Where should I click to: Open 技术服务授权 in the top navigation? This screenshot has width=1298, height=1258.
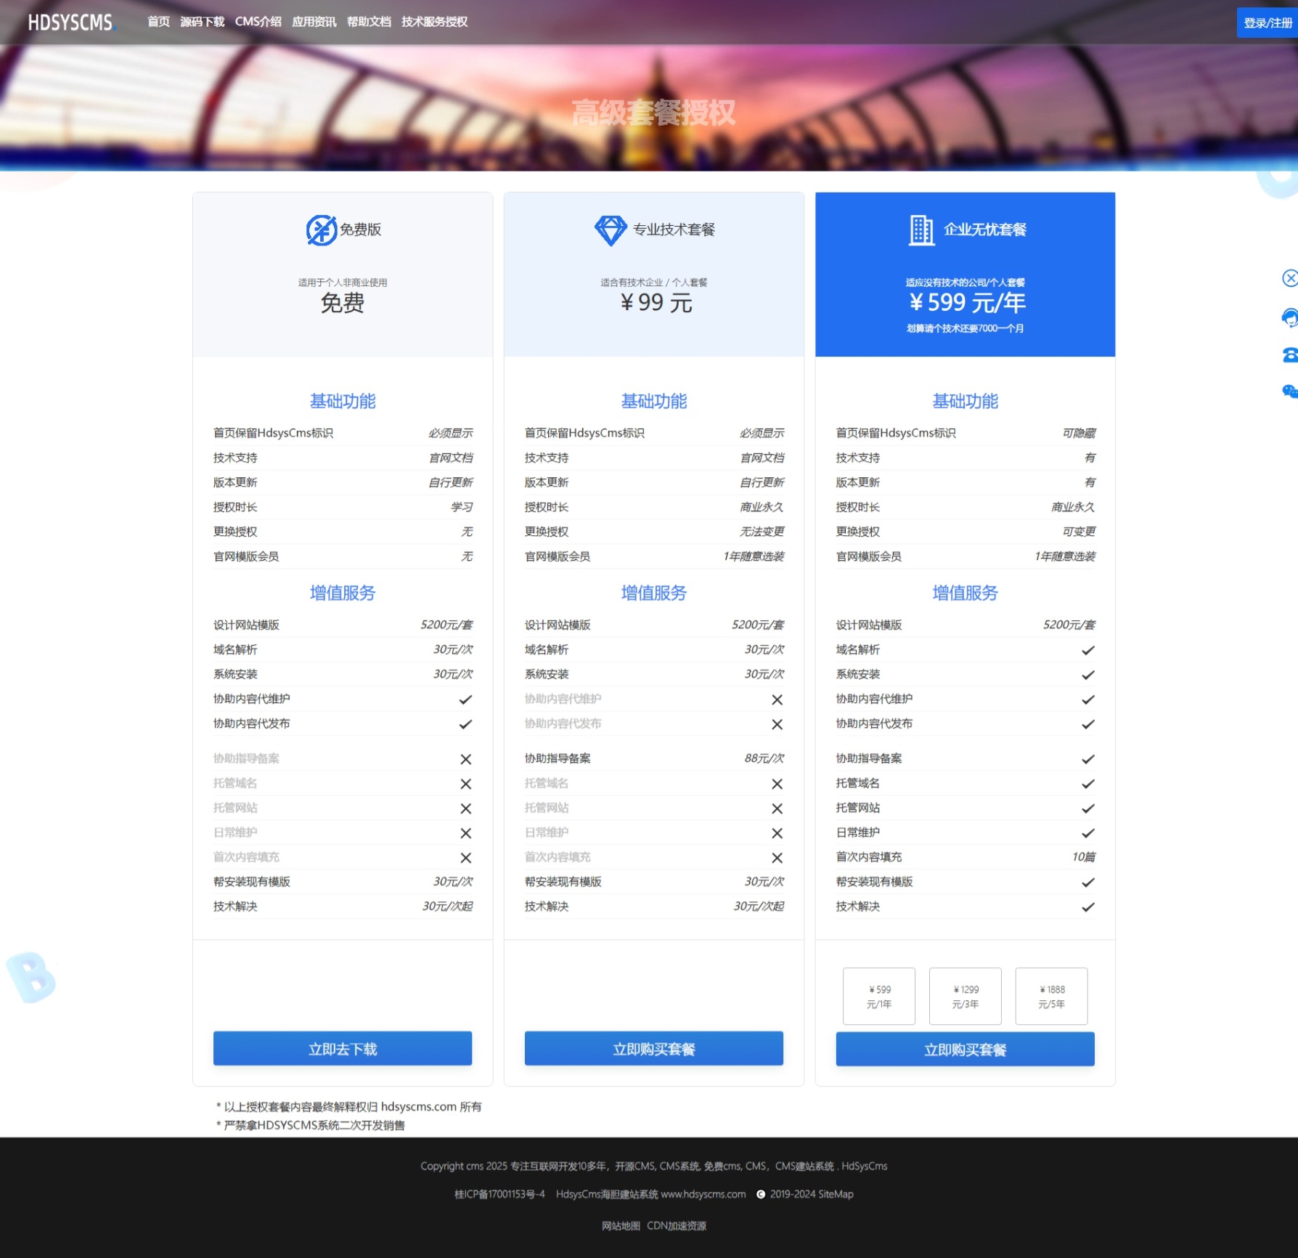pyautogui.click(x=434, y=22)
